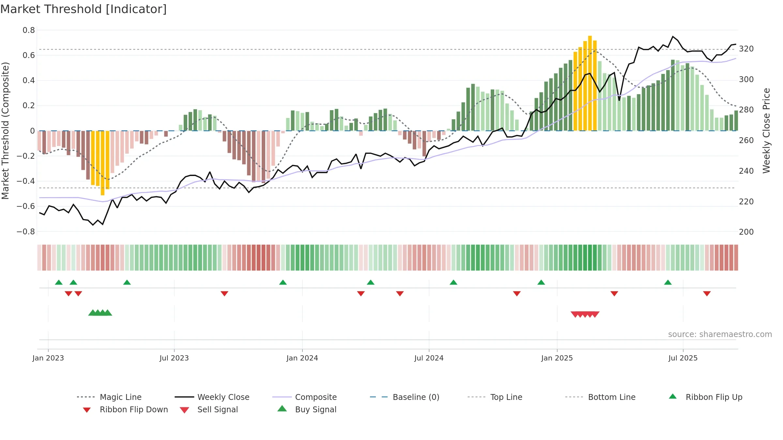Toggle the Buy Signal legend entry
The width and height of the screenshot is (783, 440).
point(307,409)
